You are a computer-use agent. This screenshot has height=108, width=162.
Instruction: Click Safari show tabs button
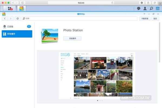tap(154, 3)
